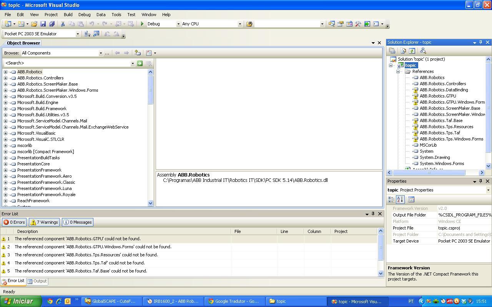The image size is (492, 307).
Task: Click the Find in Files icon
Action: coord(249,24)
